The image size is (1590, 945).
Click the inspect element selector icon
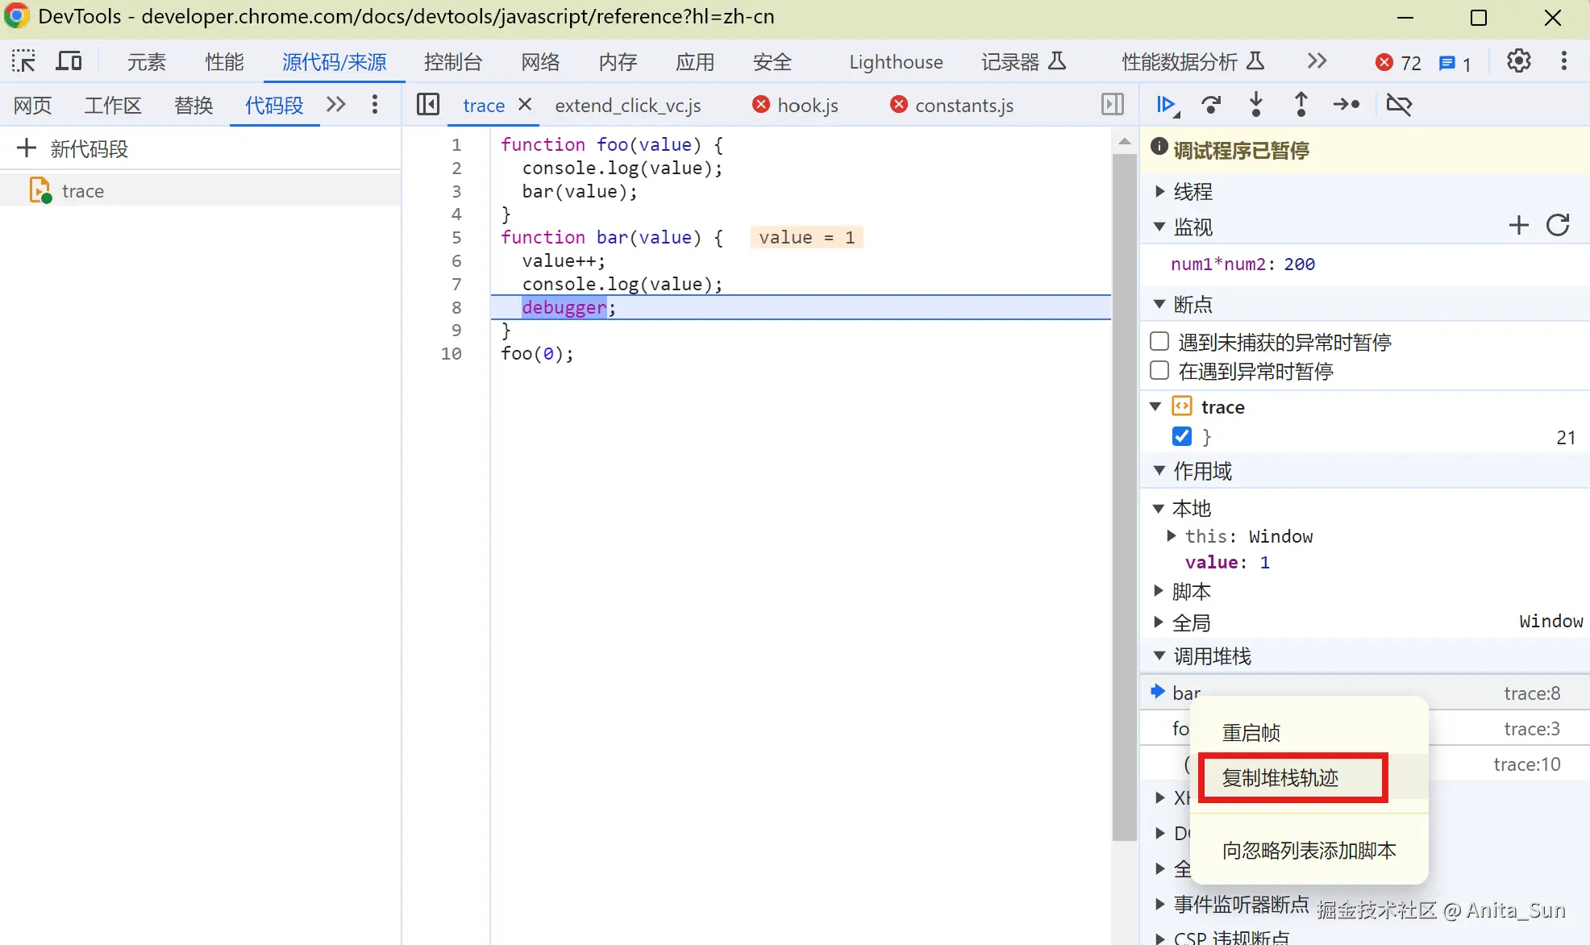pyautogui.click(x=23, y=61)
